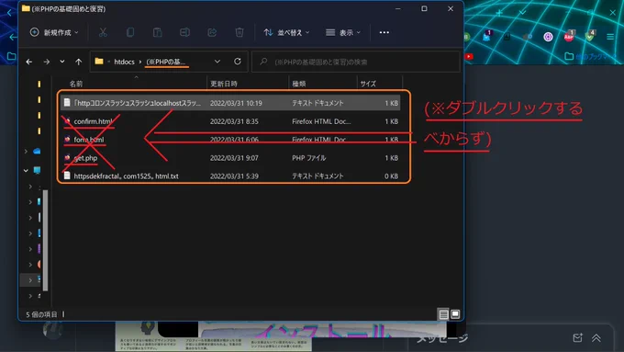Sort by the 名前 column header
The width and height of the screenshot is (624, 352).
coord(76,84)
